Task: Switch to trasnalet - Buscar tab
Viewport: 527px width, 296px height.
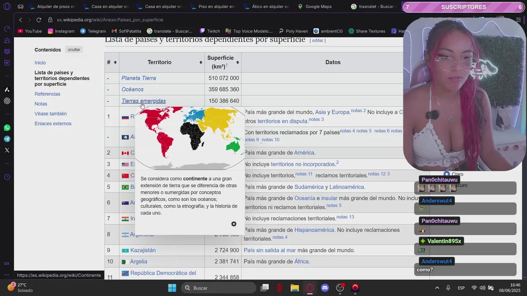Action: [x=374, y=7]
